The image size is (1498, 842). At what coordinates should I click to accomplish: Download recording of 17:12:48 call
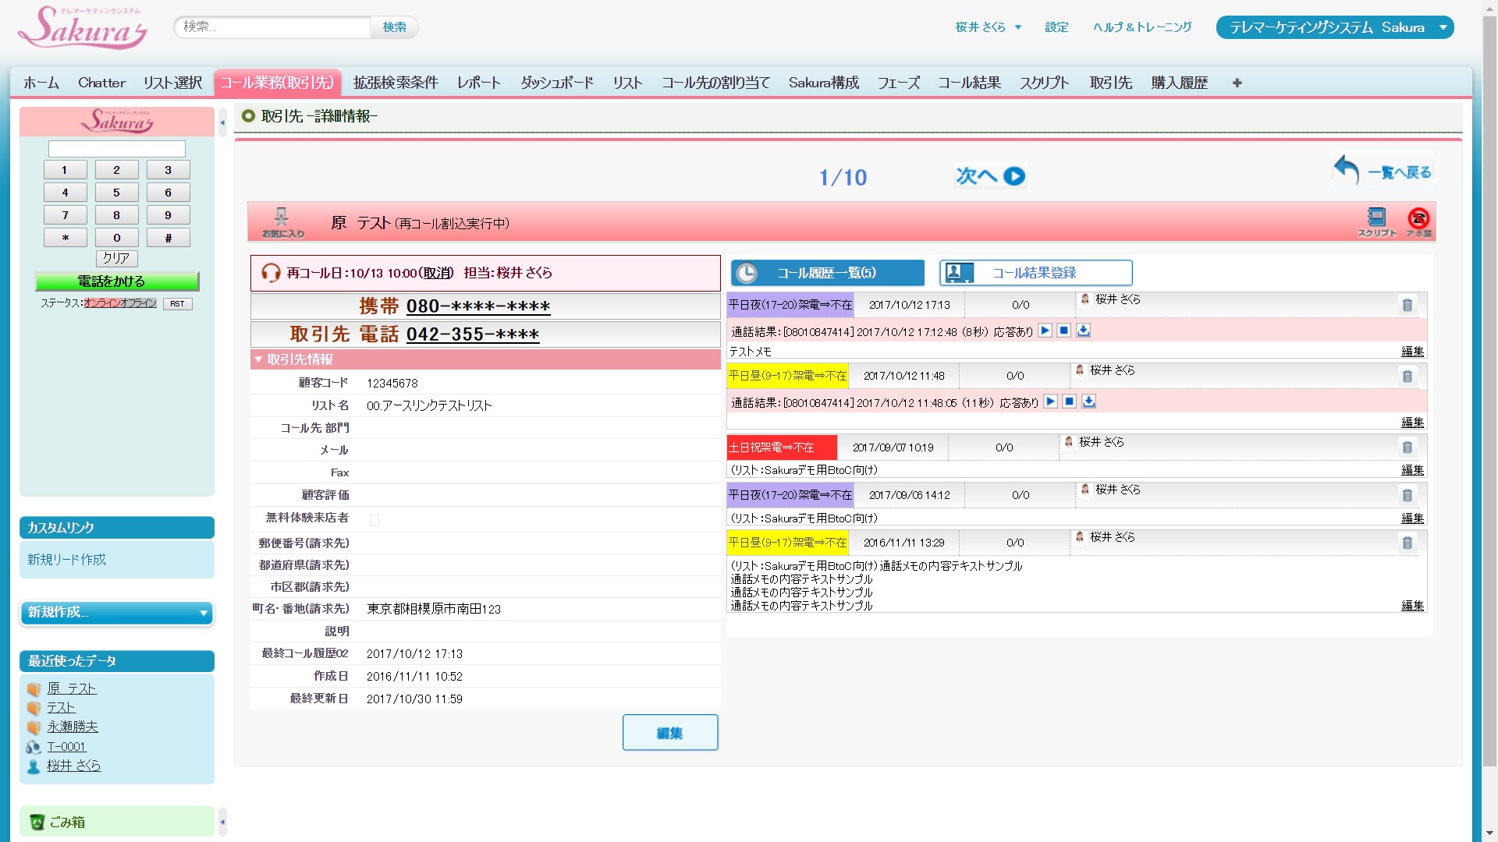1083,331
